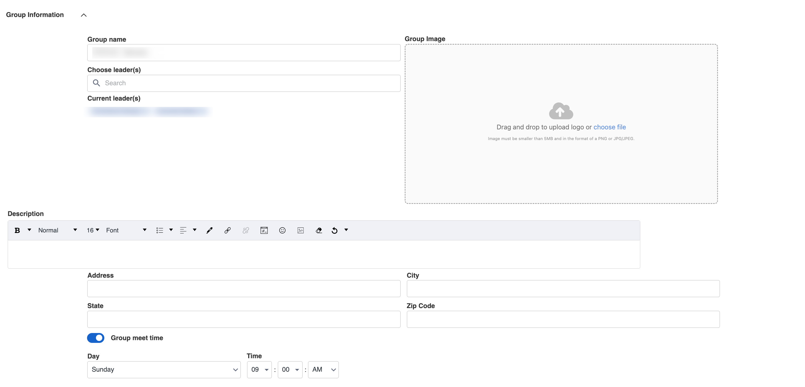Click the insert image icon
This screenshot has width=805, height=387.
301,230
